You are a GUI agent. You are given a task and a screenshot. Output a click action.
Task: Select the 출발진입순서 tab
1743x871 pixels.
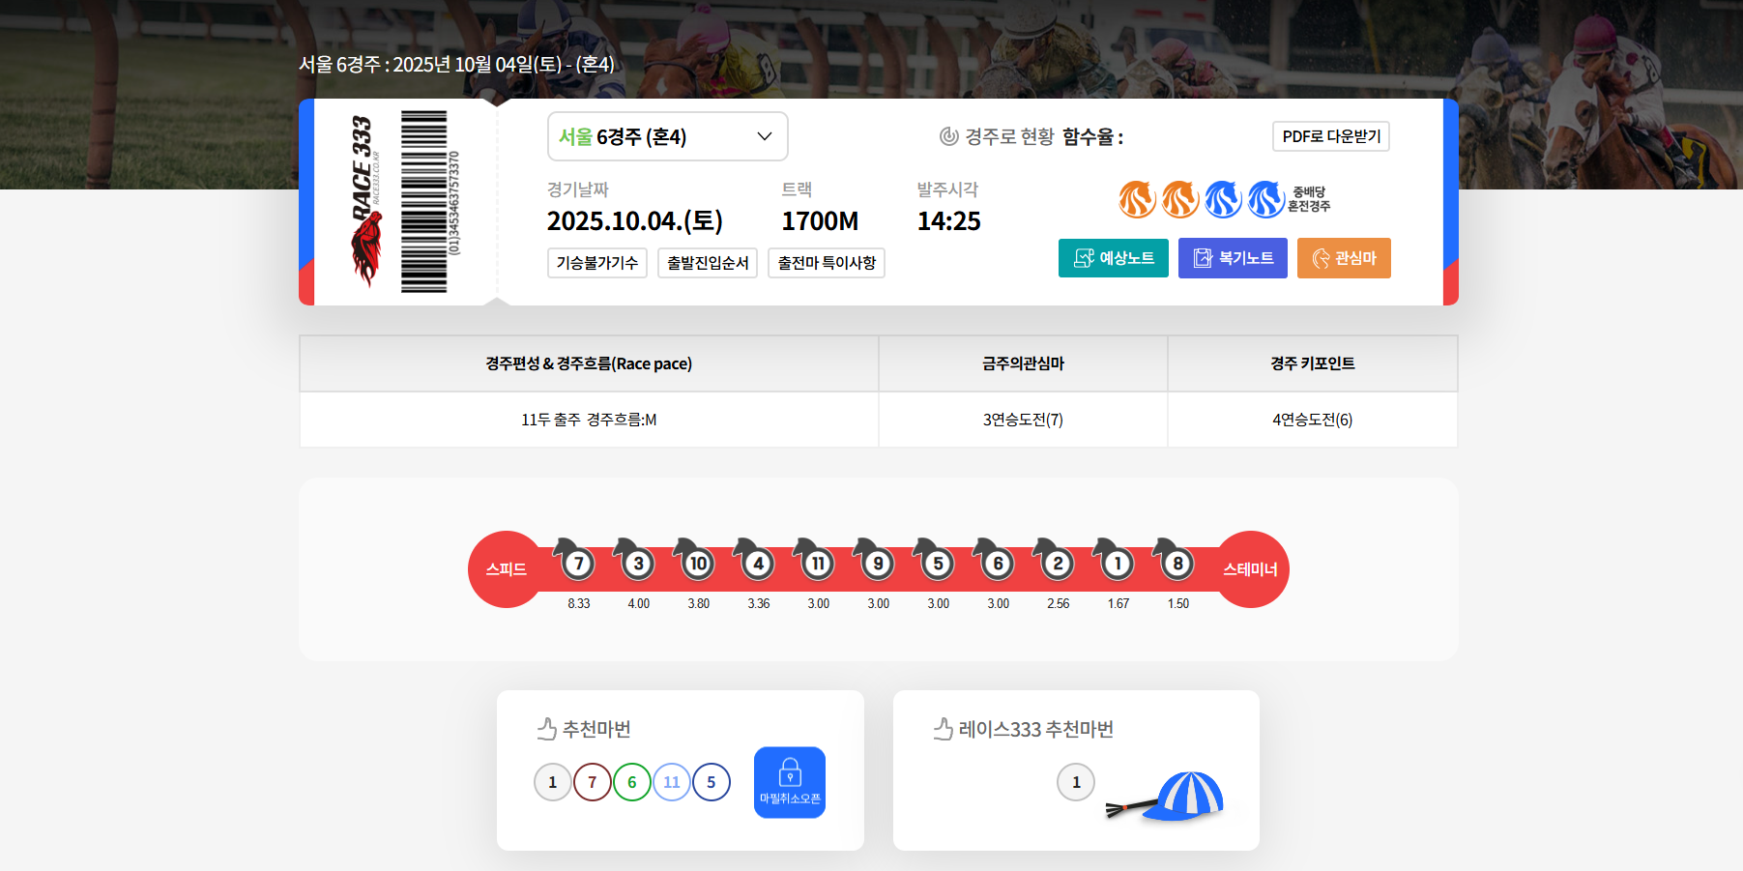click(x=707, y=263)
